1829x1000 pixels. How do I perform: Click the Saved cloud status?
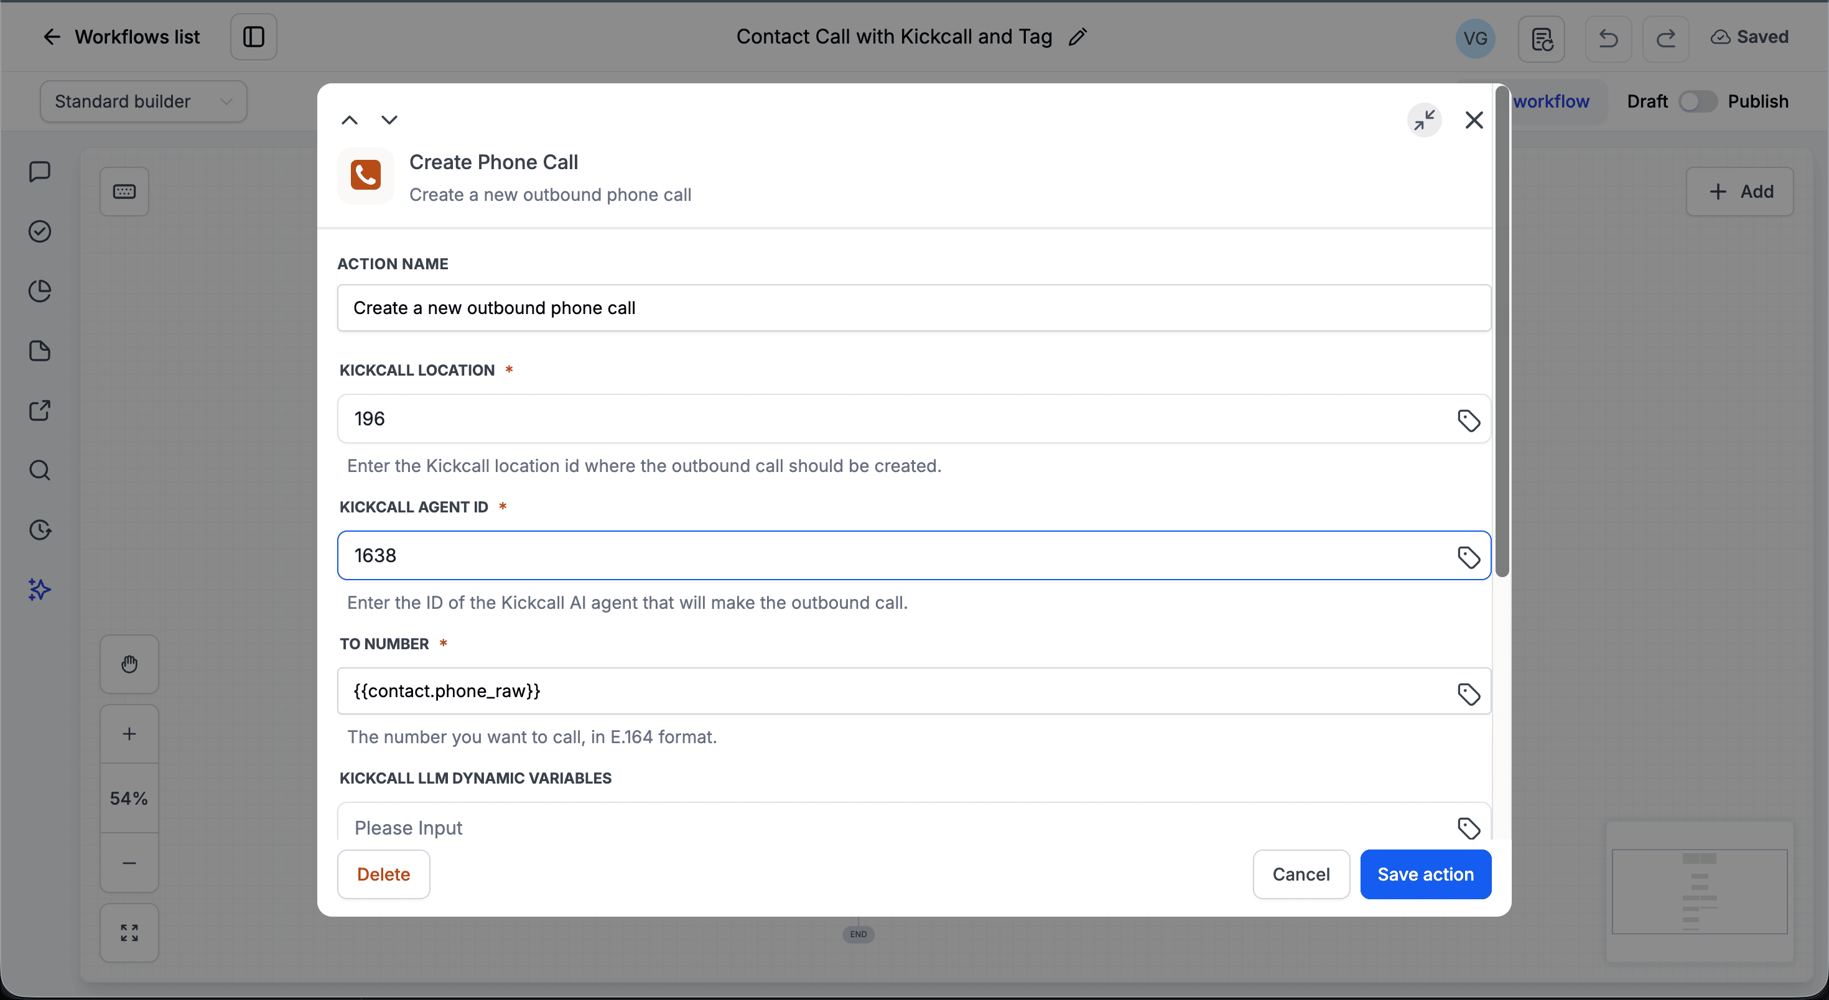[1749, 37]
